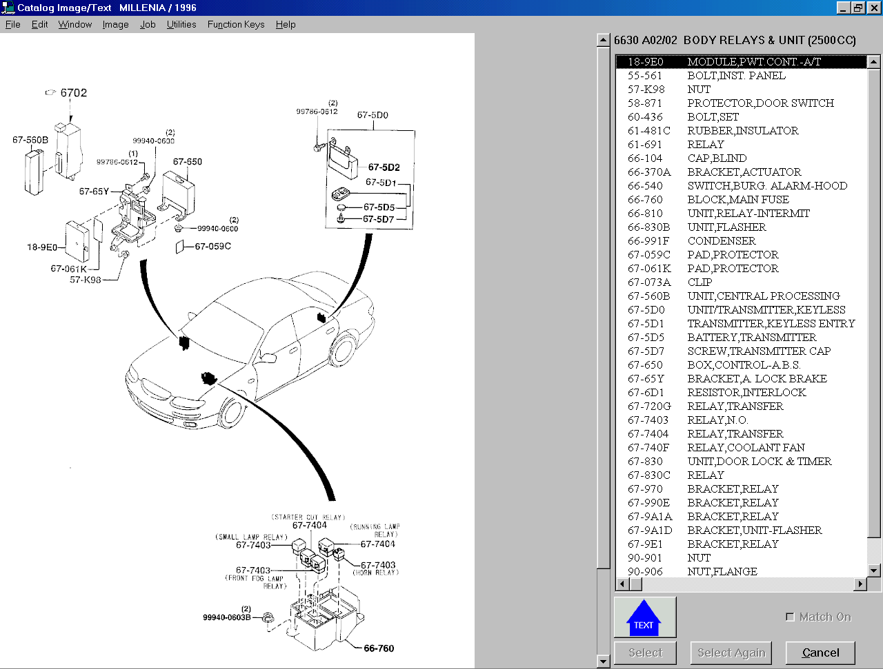The width and height of the screenshot is (883, 669).
Task: Select 18-9E0 MODULE,PWT.CONT.-A/T row
Action: (x=741, y=61)
